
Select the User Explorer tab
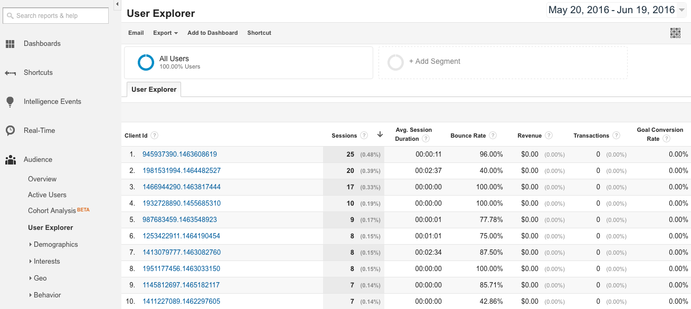point(154,90)
